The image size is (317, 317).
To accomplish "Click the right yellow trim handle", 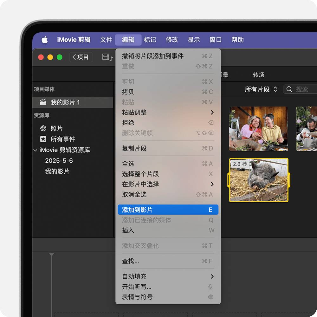I will tap(289, 180).
